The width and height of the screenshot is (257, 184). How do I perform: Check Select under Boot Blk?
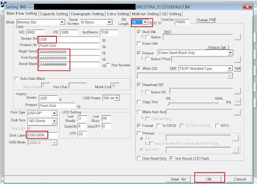point(147,37)
